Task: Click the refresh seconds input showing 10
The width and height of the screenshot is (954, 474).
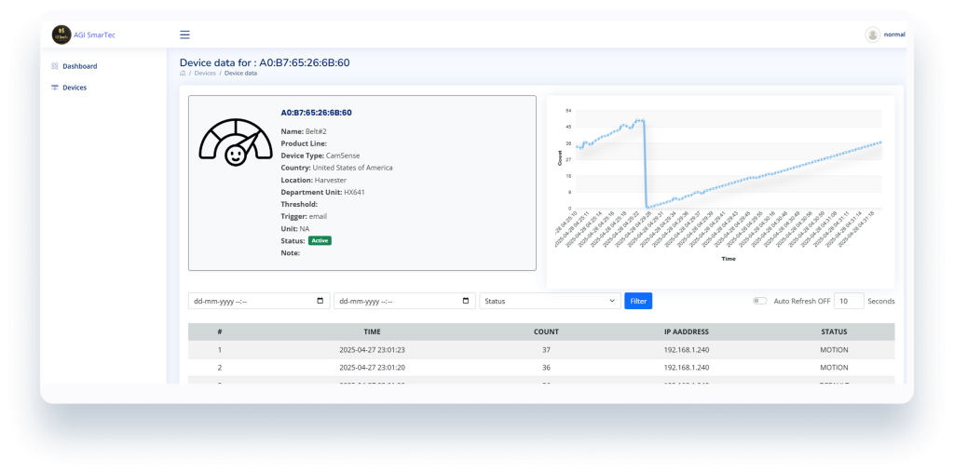Action: 849,301
